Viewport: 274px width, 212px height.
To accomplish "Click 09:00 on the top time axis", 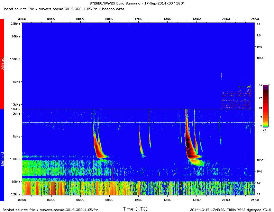I will point(109,19).
